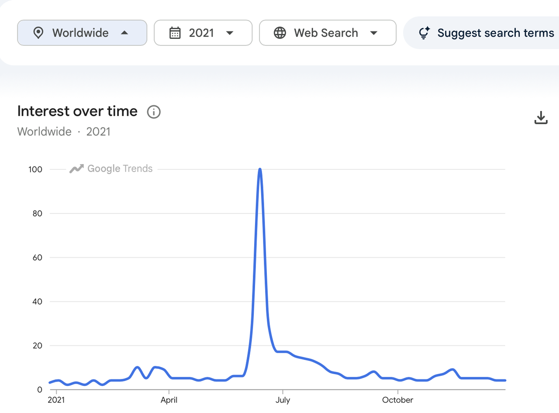
Task: Open the Interest over time info icon
Action: [x=154, y=112]
